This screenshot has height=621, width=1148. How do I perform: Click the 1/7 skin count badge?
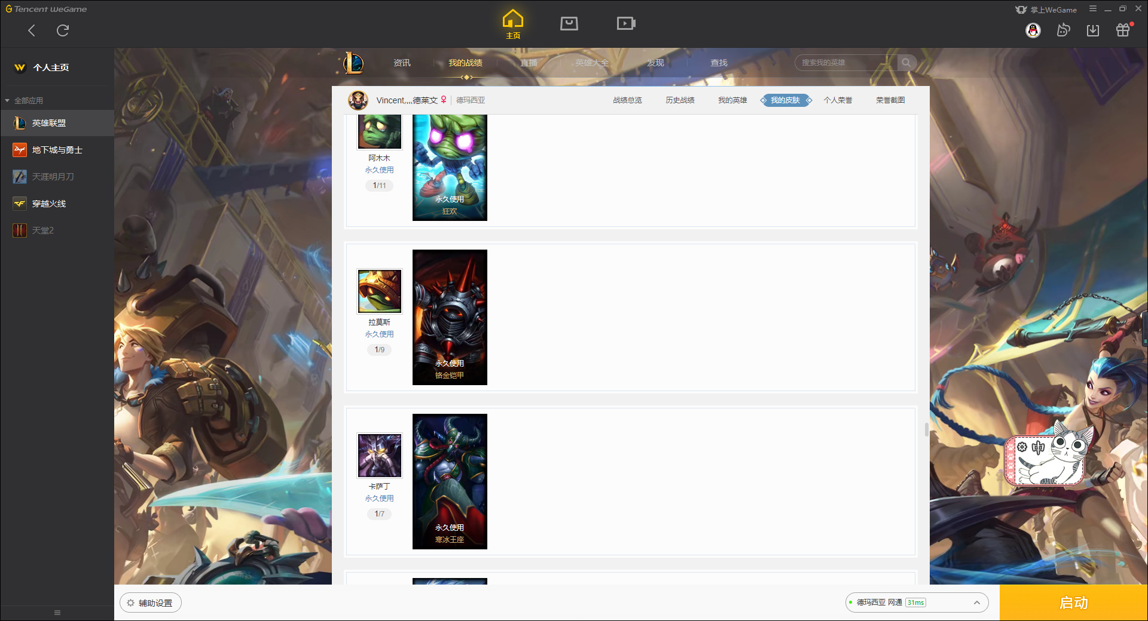(380, 514)
